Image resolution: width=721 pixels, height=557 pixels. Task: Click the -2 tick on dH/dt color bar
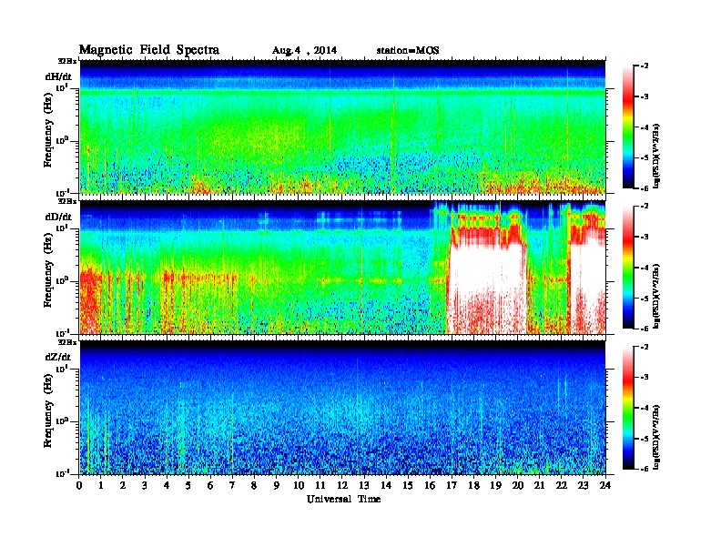(x=645, y=66)
